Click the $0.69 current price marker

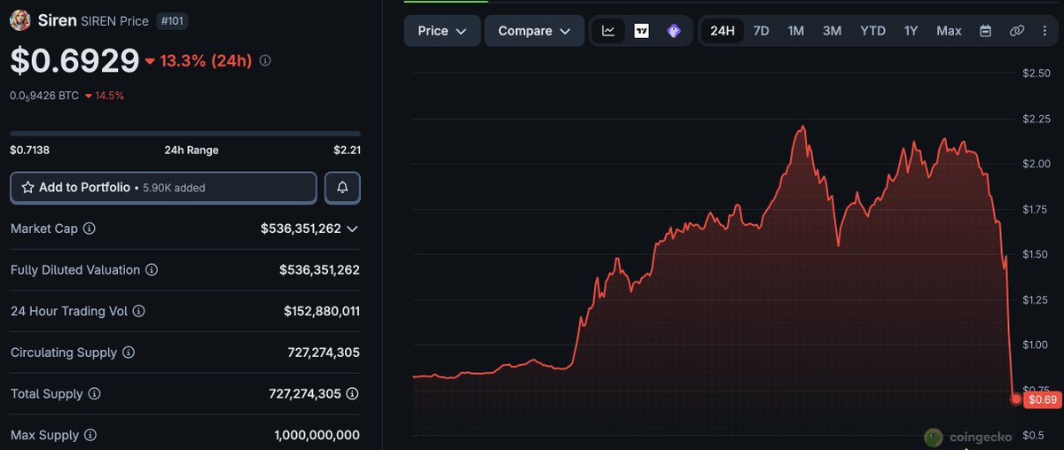(1041, 400)
